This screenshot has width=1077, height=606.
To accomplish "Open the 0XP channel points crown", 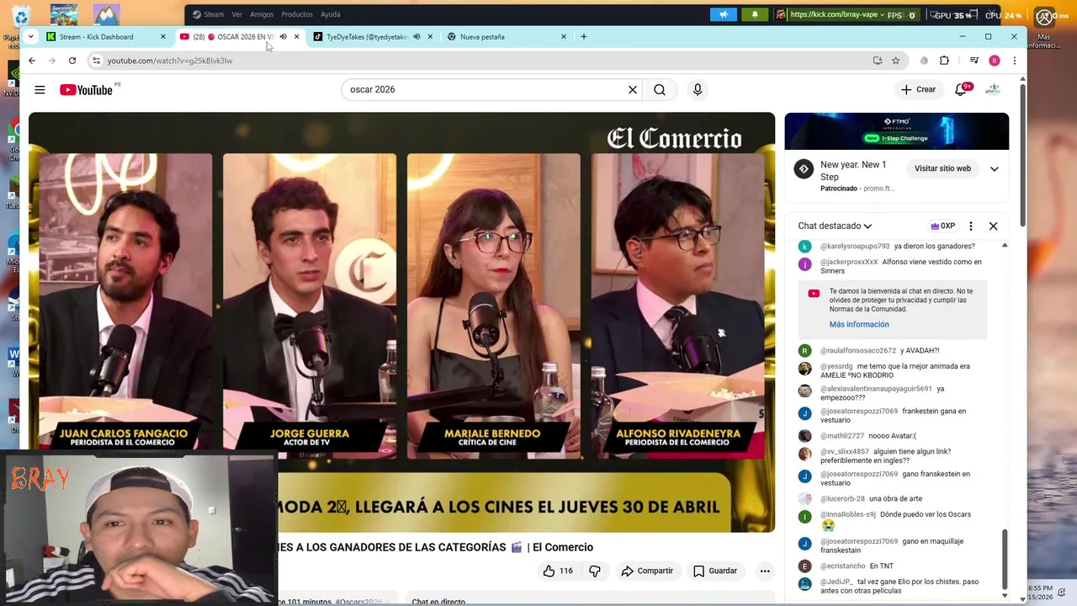I will [x=942, y=226].
